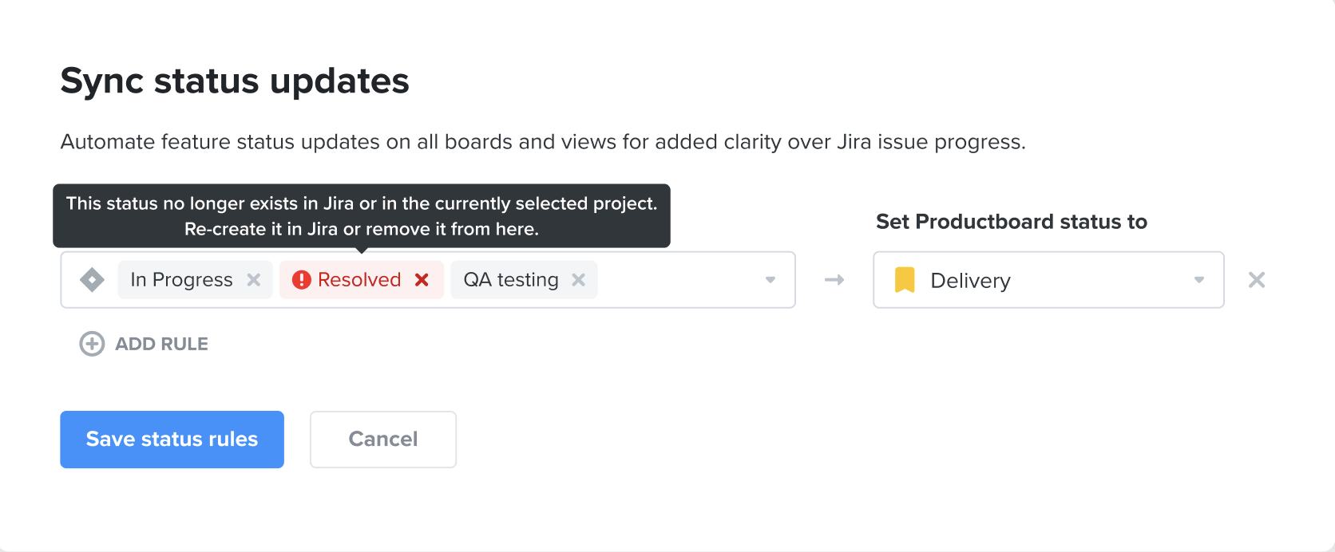Remove the QA testing status chip

point(578,279)
